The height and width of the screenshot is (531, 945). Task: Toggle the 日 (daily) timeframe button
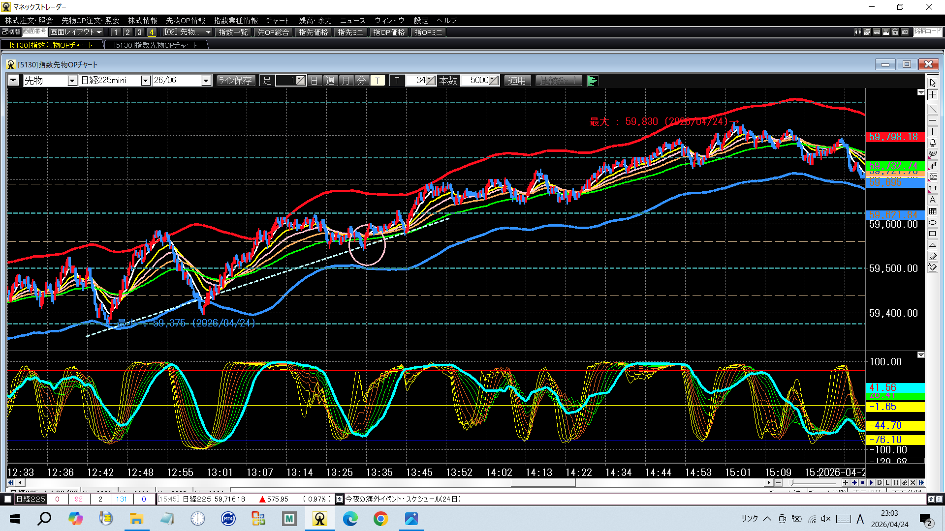tap(315, 81)
